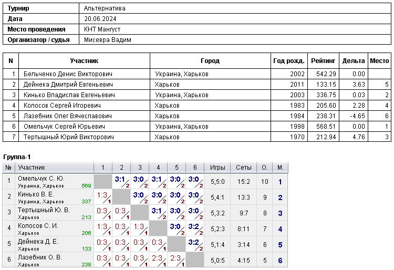Image resolution: width=394 pixels, height=270 pixels.
Task: Click green rating '569' in group table
Action: point(86,186)
